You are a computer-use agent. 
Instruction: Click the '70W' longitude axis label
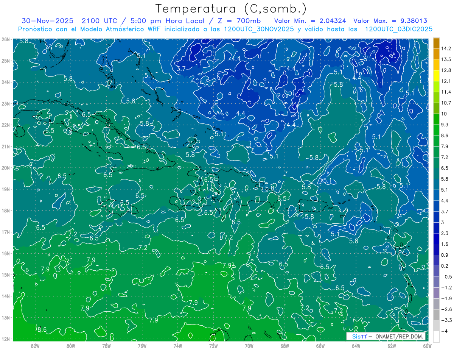tap(249, 346)
